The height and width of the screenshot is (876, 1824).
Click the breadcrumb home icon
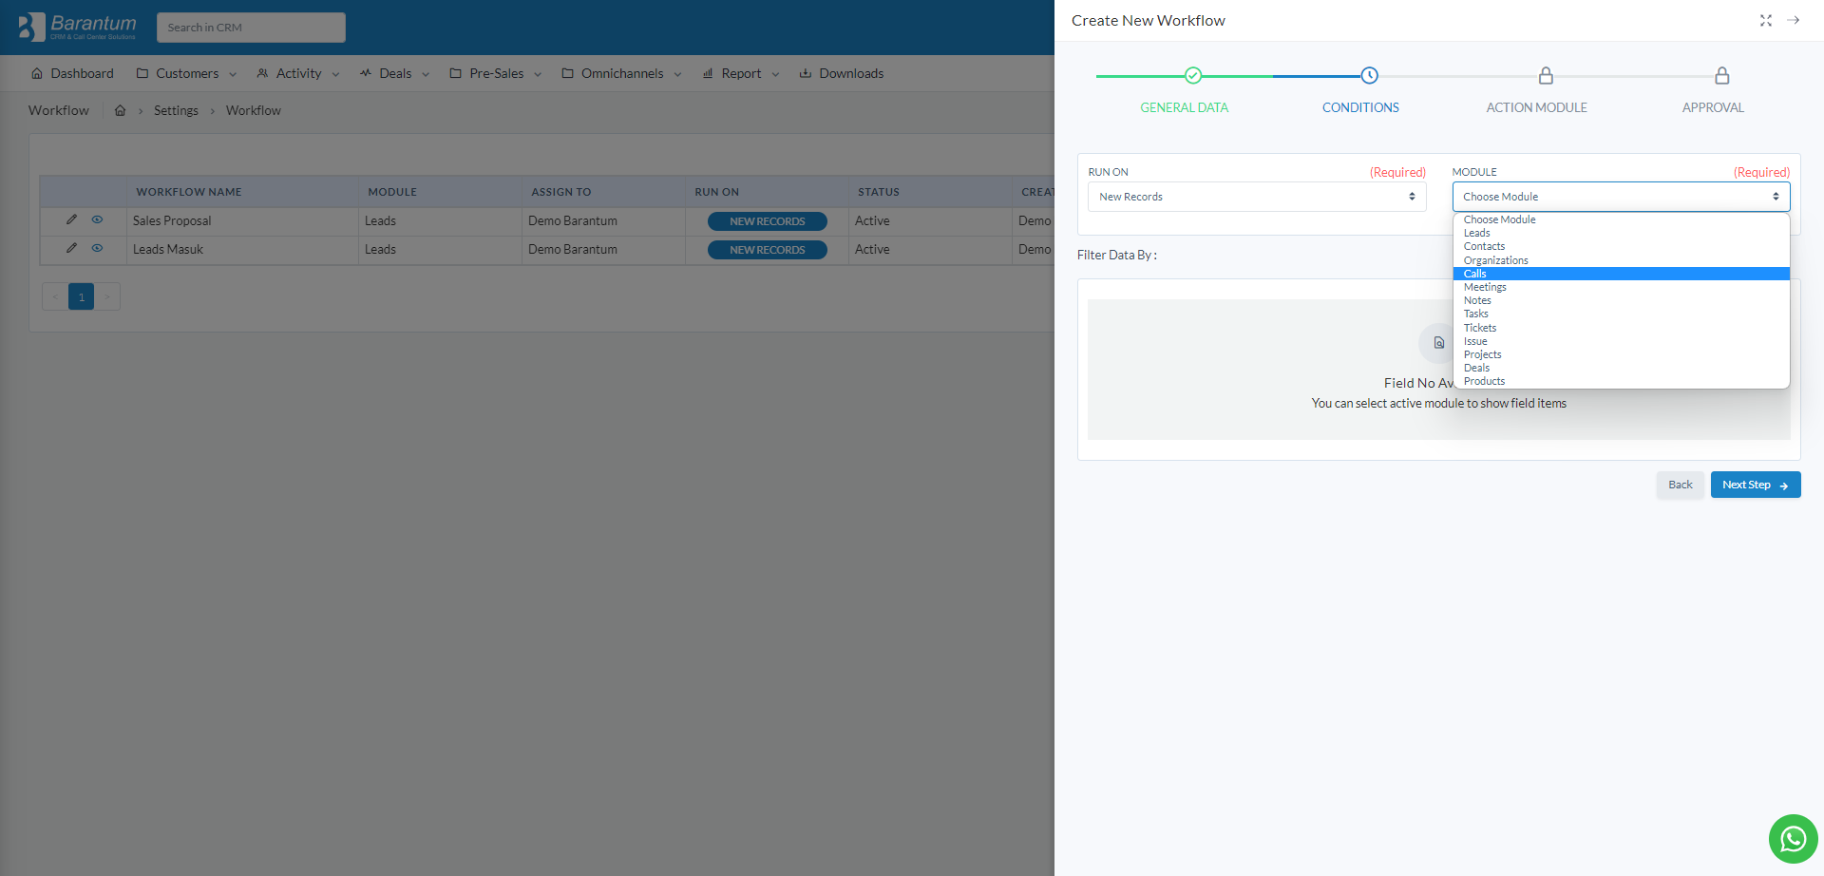click(121, 110)
